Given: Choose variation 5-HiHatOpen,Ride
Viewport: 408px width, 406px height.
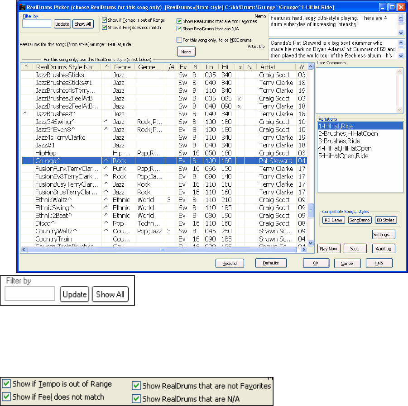Looking at the screenshot, I should click(343, 156).
